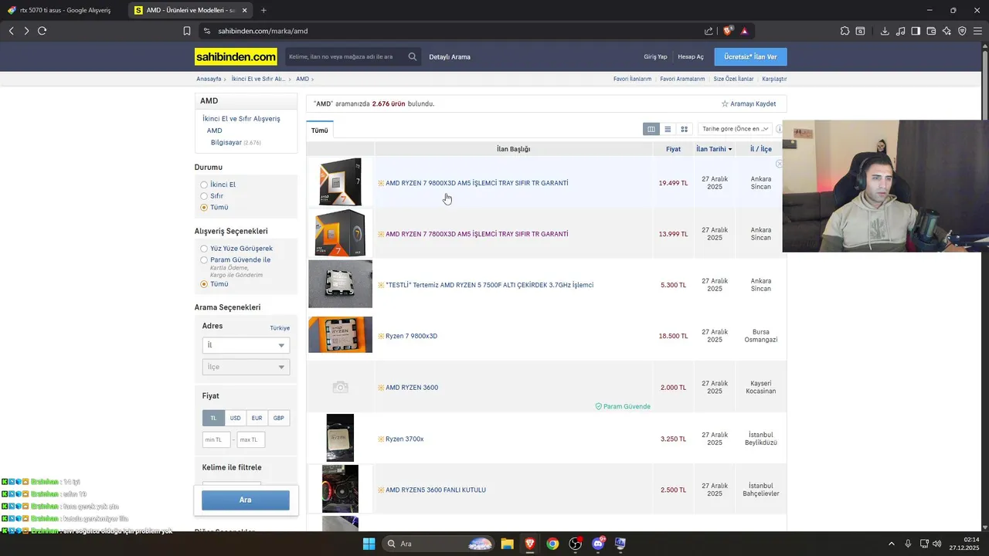Click the sahibinden.com logo

coord(236,56)
